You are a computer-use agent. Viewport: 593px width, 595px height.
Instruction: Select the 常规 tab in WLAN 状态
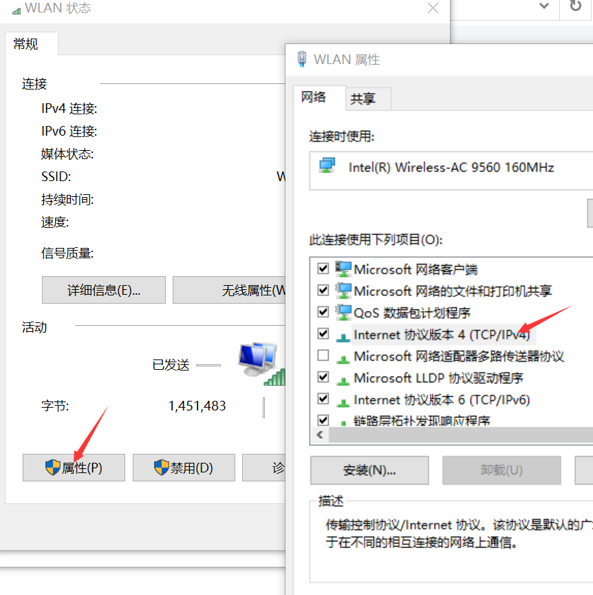point(32,43)
